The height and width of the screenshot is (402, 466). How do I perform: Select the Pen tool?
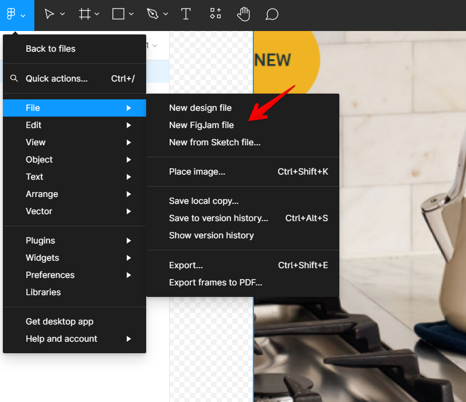point(152,14)
